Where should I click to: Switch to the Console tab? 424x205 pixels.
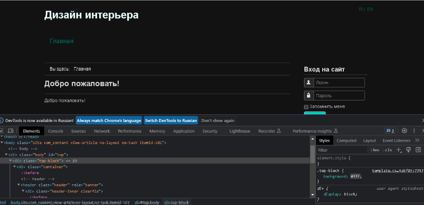[56, 131]
